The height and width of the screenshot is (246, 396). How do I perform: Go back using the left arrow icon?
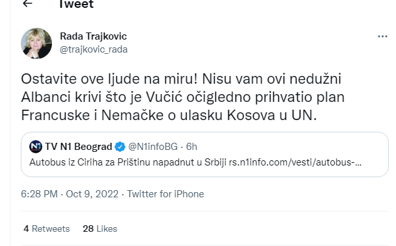pos(27,3)
